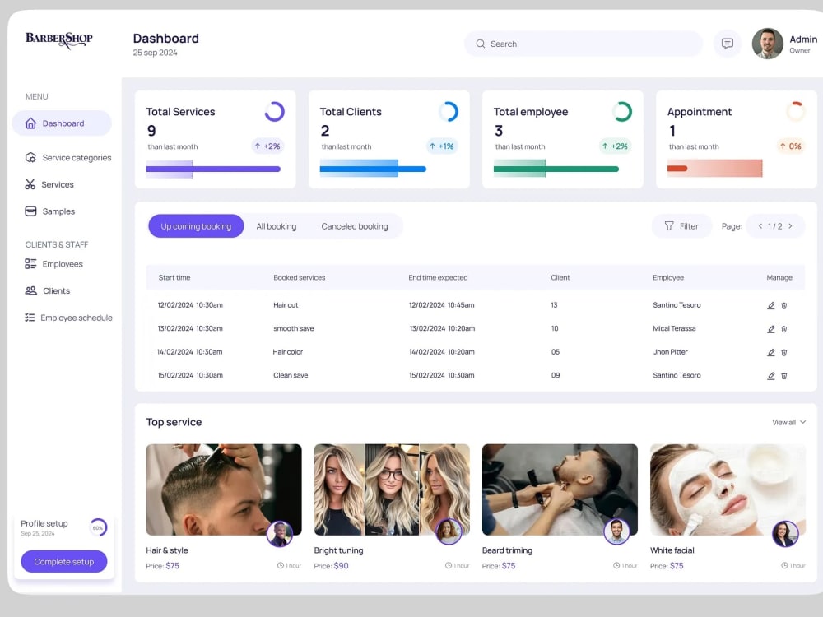Edit the smooth save booking
Viewport: 823px width, 617px height.
770,329
